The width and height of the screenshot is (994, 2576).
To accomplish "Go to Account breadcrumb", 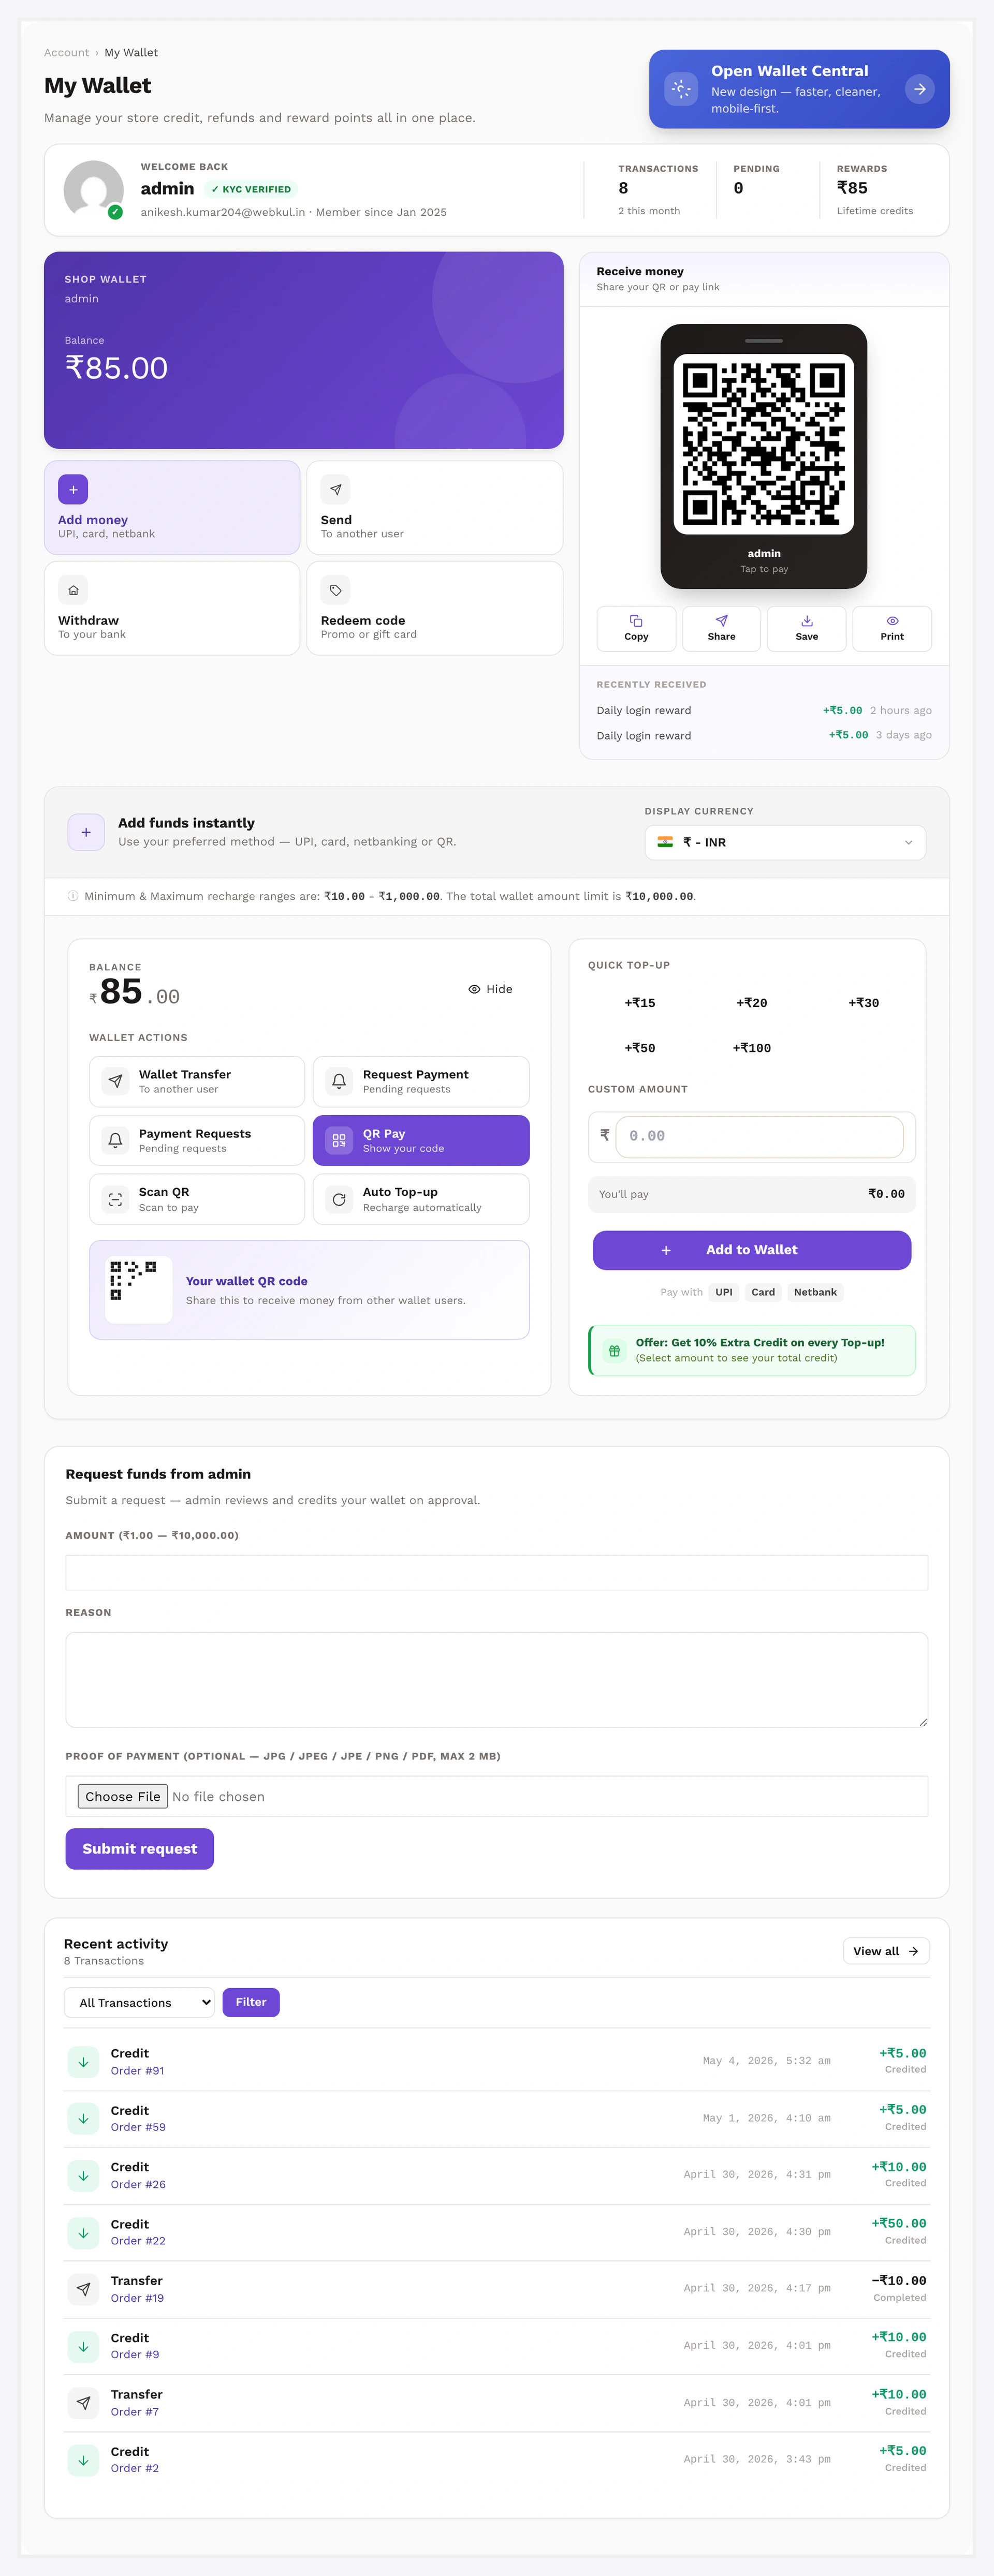I will [x=67, y=53].
